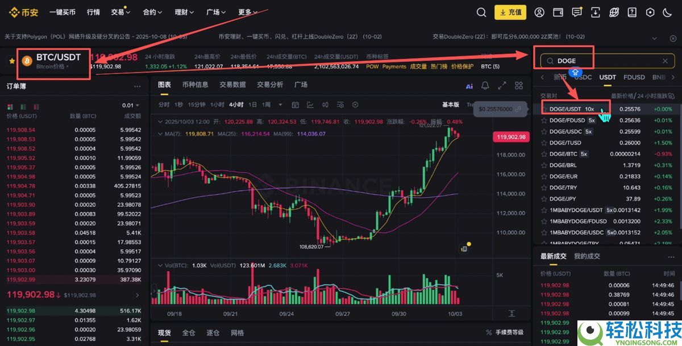Open the search magnifier in the top bar
This screenshot has height=346, width=682.
coord(481,11)
